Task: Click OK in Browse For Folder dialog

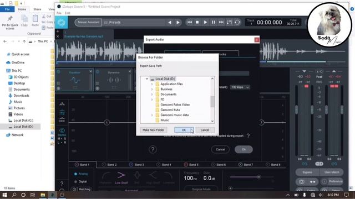Action: (184, 130)
